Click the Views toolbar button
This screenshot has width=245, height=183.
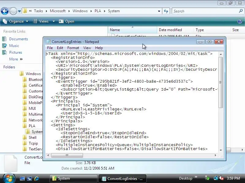[41, 21]
